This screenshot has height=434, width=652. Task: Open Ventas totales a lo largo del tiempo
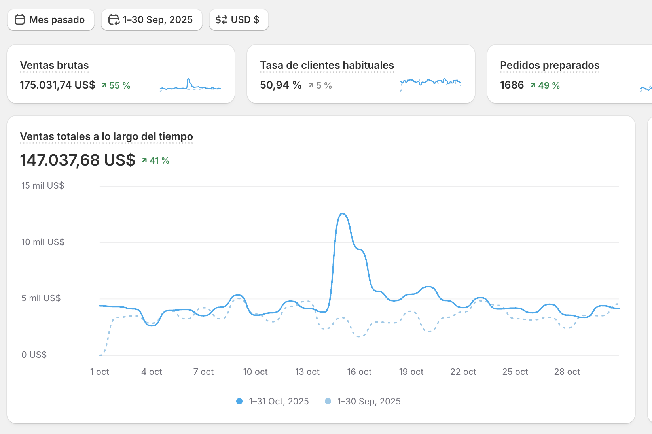(106, 136)
